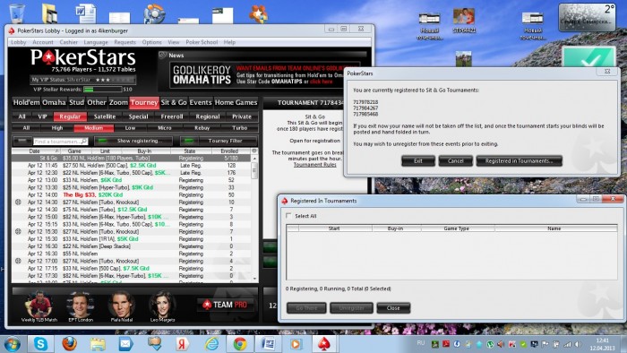Click the VIP Stellar Rewards progress bar
The image size is (627, 353).
point(102,90)
